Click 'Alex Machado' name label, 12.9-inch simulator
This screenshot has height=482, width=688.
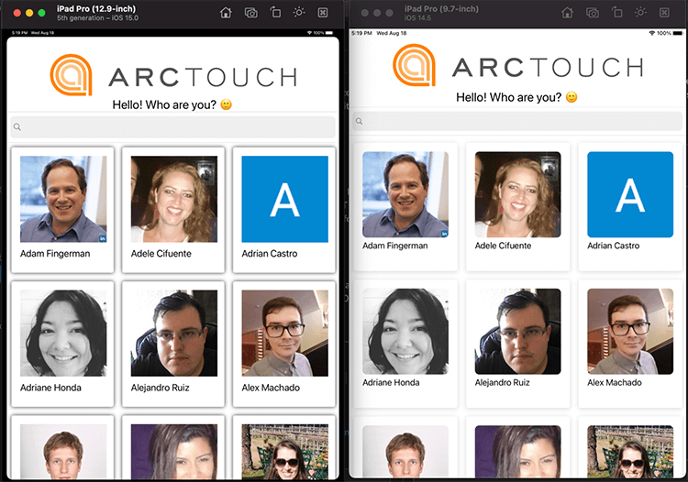tap(271, 388)
